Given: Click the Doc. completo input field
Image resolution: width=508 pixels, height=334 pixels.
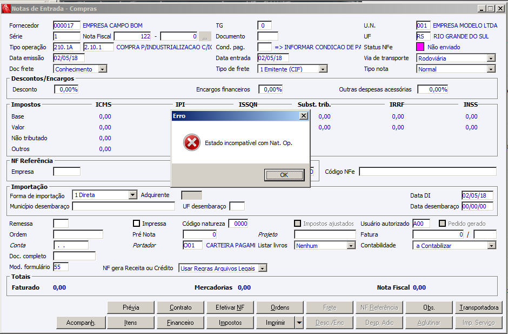Looking at the screenshot, I should [74, 256].
